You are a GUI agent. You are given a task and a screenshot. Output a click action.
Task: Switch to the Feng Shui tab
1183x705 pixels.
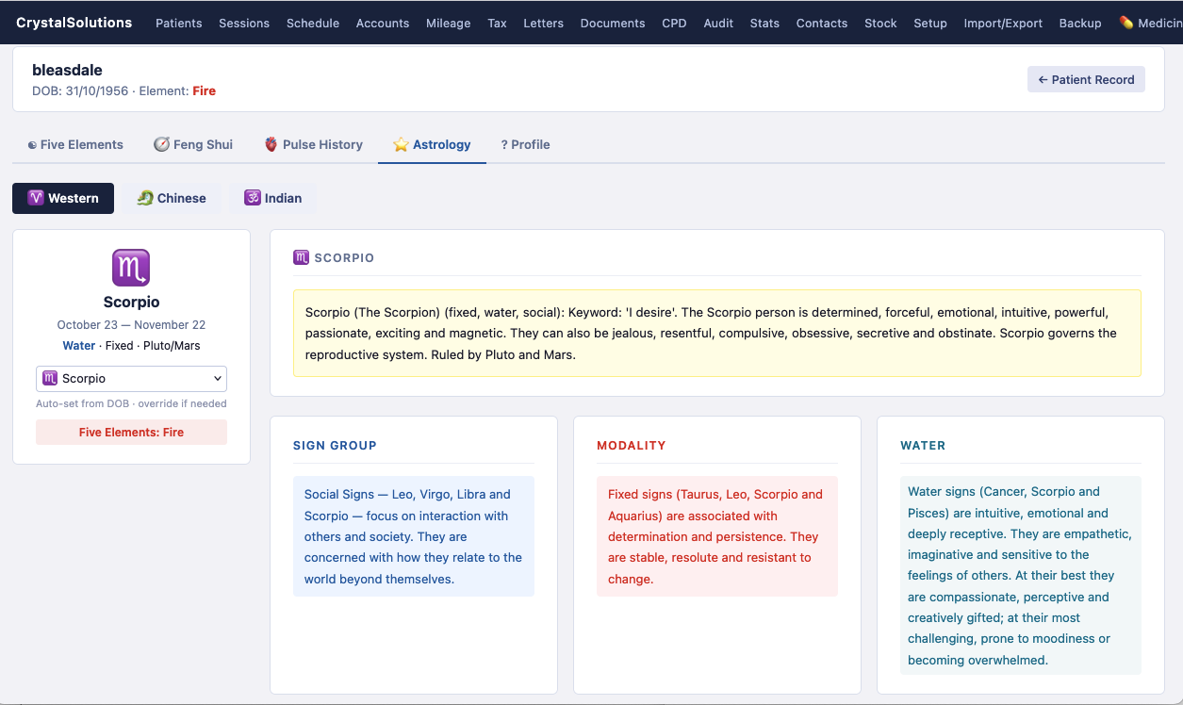[193, 144]
